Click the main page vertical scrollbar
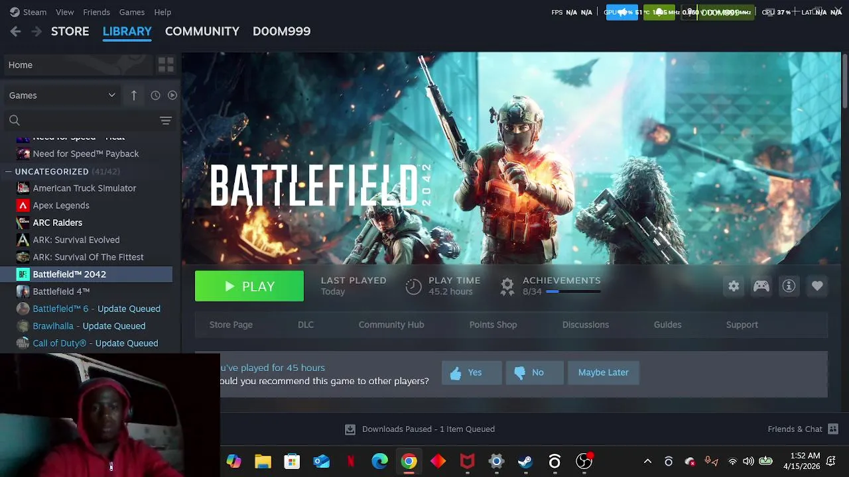This screenshot has width=849, height=477. pyautogui.click(x=844, y=79)
